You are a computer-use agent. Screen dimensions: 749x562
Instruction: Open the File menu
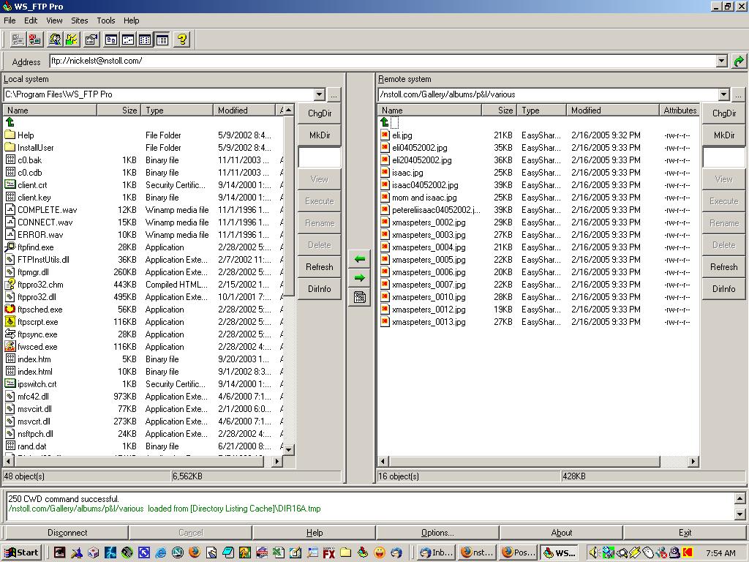click(x=10, y=20)
